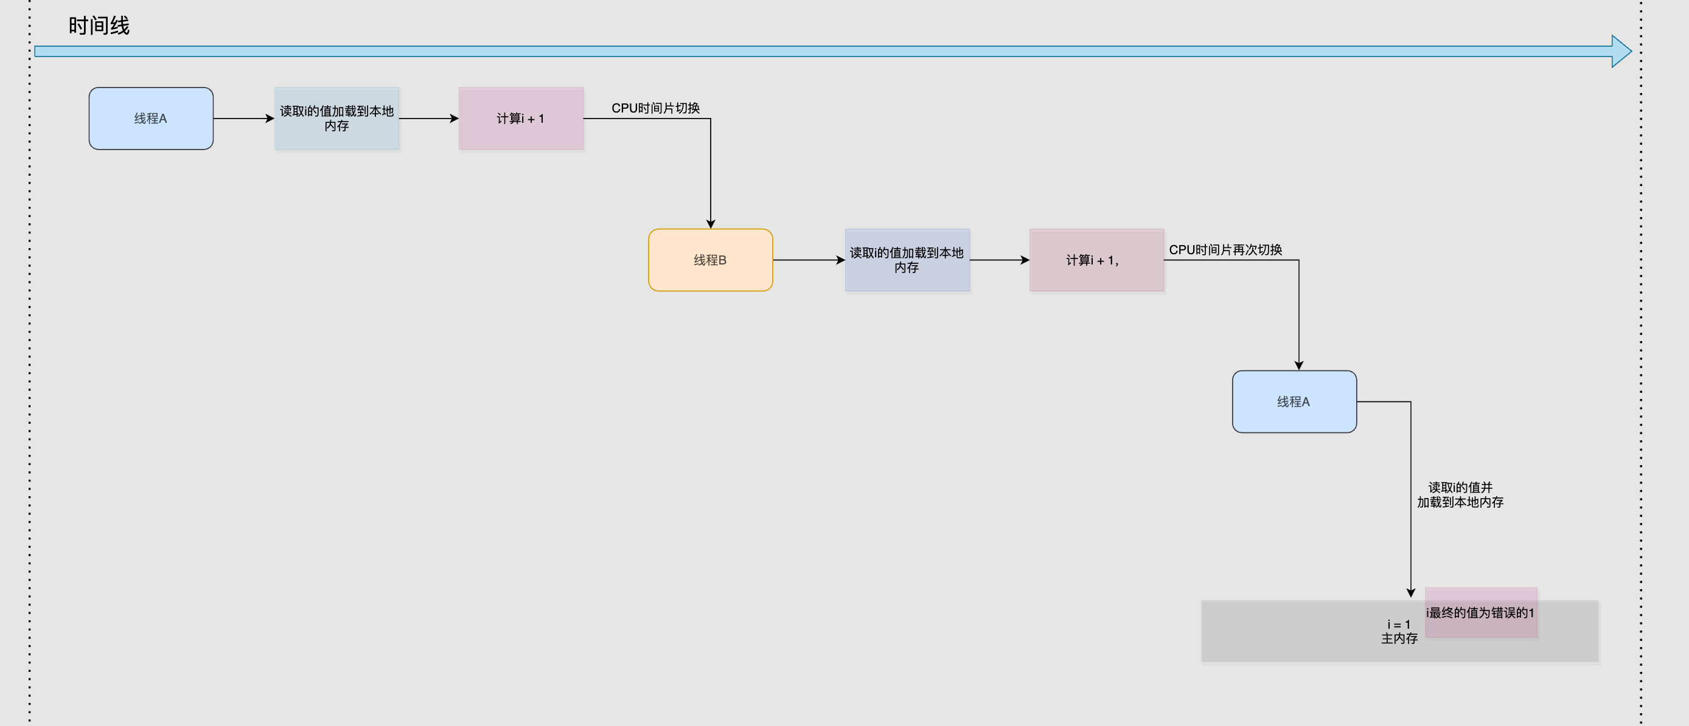The height and width of the screenshot is (726, 1689).
Task: Click 线程B's 计算i + 1, box
Action: (x=1096, y=260)
